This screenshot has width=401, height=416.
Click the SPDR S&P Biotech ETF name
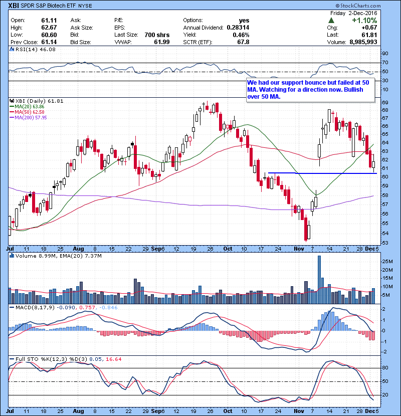[x=48, y=6]
